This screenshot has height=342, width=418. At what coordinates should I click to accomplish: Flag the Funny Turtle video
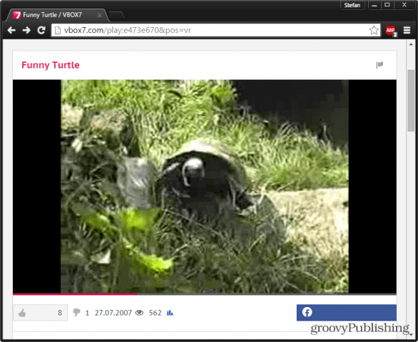[379, 65]
